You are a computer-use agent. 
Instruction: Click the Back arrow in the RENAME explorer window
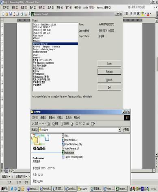35,124
